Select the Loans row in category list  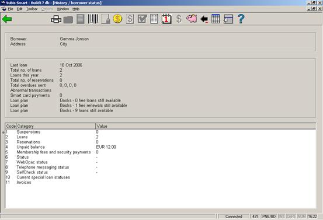point(161,137)
